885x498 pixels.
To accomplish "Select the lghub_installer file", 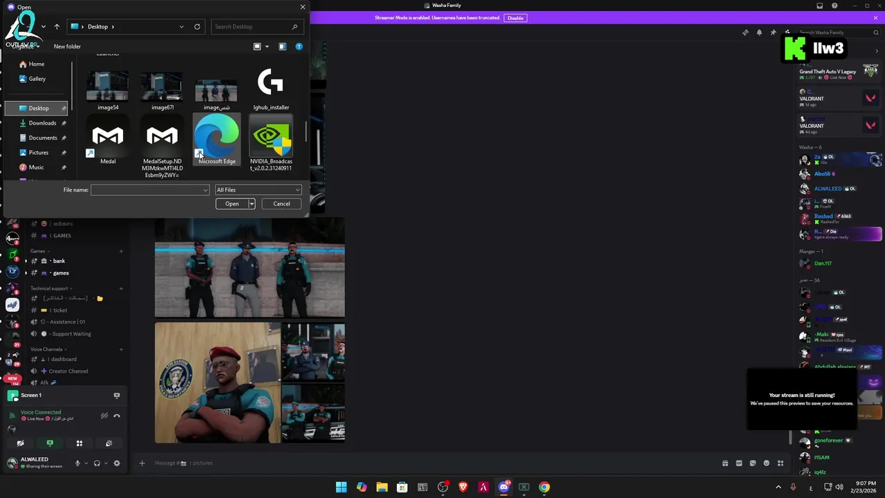I will point(271,89).
